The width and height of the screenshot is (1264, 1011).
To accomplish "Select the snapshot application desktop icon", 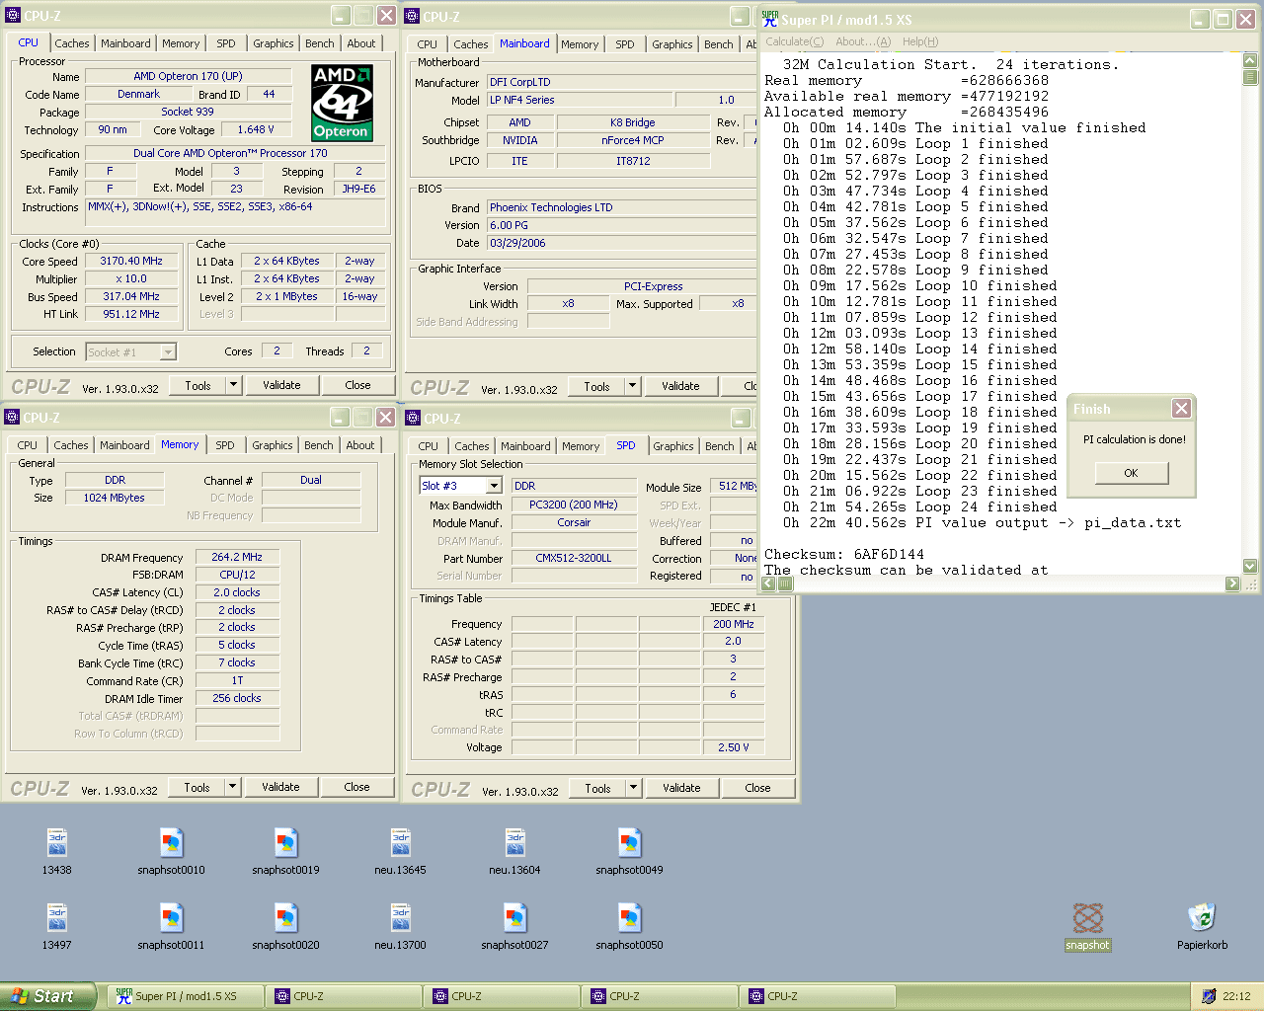I will [x=1088, y=919].
